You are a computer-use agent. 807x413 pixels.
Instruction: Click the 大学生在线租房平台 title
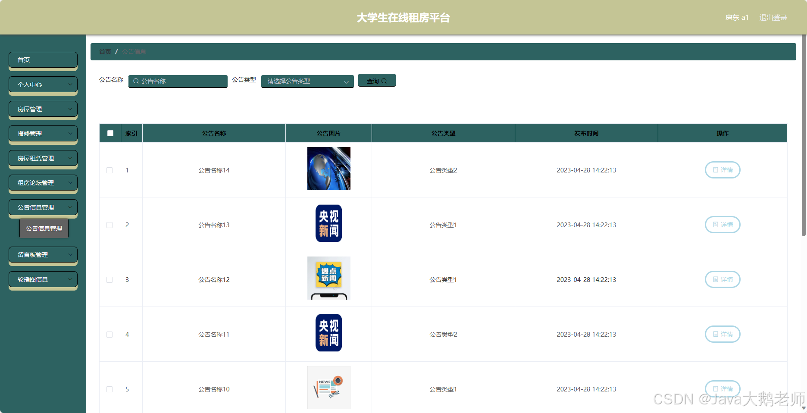pyautogui.click(x=403, y=18)
